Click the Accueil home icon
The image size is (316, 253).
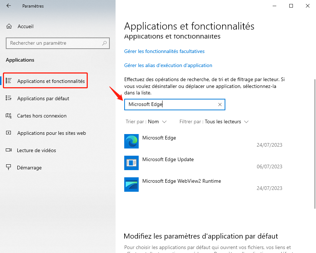[x=9, y=26]
